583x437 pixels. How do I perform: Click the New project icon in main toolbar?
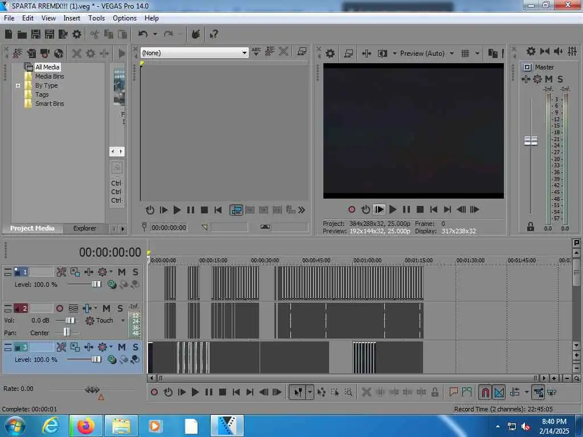[9, 34]
